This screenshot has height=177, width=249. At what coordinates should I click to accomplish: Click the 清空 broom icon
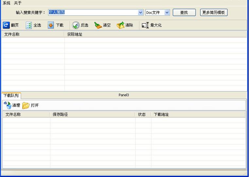coord(98,25)
